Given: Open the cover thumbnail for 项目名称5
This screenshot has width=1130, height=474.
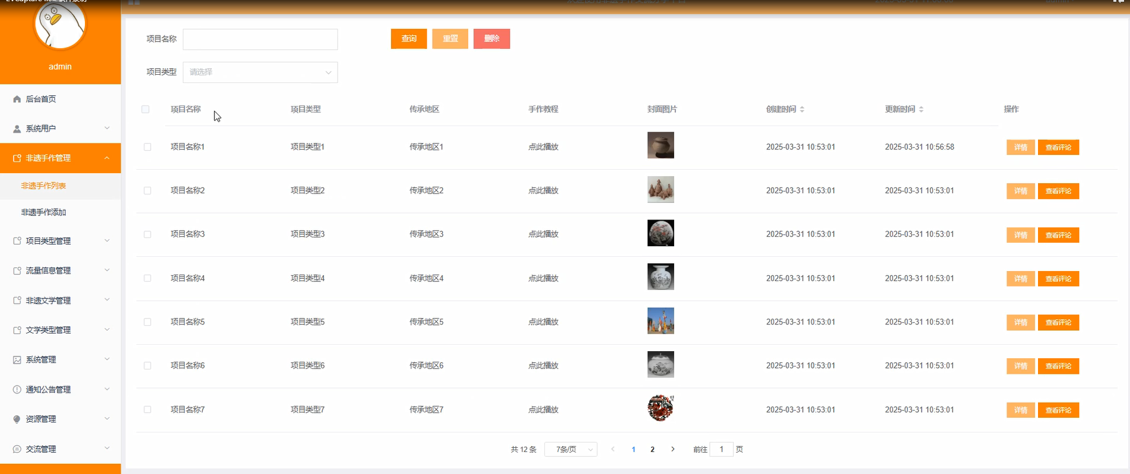Looking at the screenshot, I should [661, 321].
